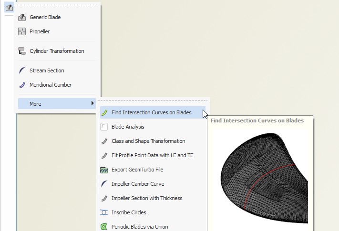Click the Generic Blade icon
This screenshot has height=231, width=339.
click(22, 17)
